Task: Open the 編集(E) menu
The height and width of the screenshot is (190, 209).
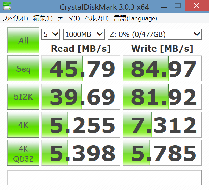Action: tap(43, 18)
